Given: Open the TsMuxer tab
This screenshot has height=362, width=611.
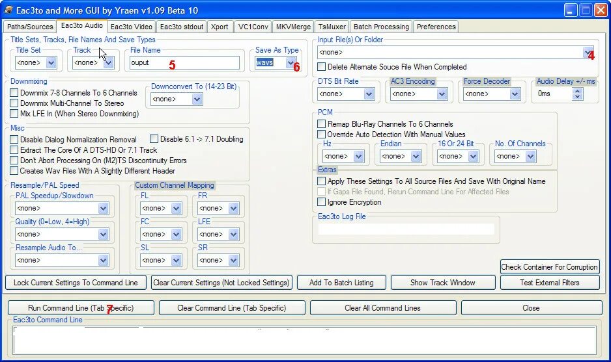Looking at the screenshot, I should point(332,27).
